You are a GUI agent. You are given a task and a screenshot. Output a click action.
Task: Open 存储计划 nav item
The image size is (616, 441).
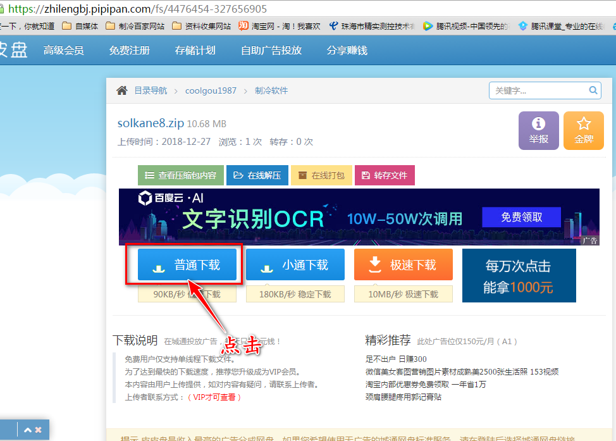195,51
